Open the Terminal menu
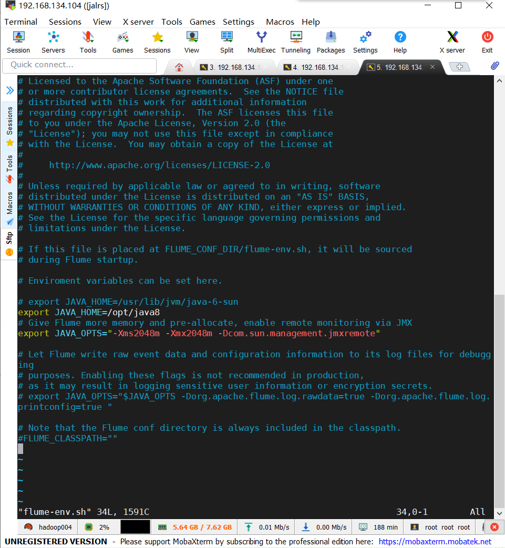The width and height of the screenshot is (505, 548). point(20,22)
